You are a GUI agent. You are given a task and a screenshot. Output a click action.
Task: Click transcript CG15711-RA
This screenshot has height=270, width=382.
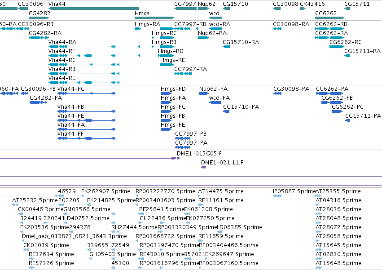pyautogui.click(x=347, y=56)
